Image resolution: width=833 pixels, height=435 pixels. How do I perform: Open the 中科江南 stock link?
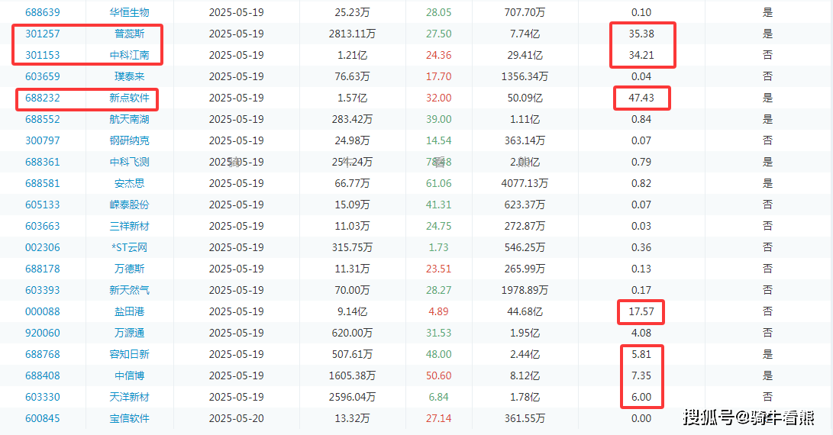pos(129,55)
